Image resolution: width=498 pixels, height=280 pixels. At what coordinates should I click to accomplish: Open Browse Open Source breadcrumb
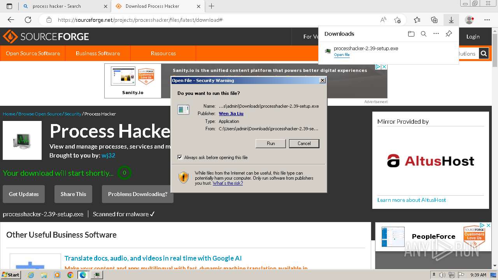coord(40,114)
